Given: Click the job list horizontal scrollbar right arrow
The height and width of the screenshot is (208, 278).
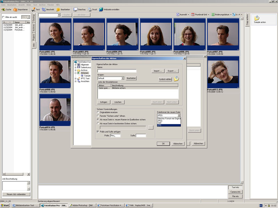Looking at the screenshot, I should pyautogui.click(x=28, y=174).
